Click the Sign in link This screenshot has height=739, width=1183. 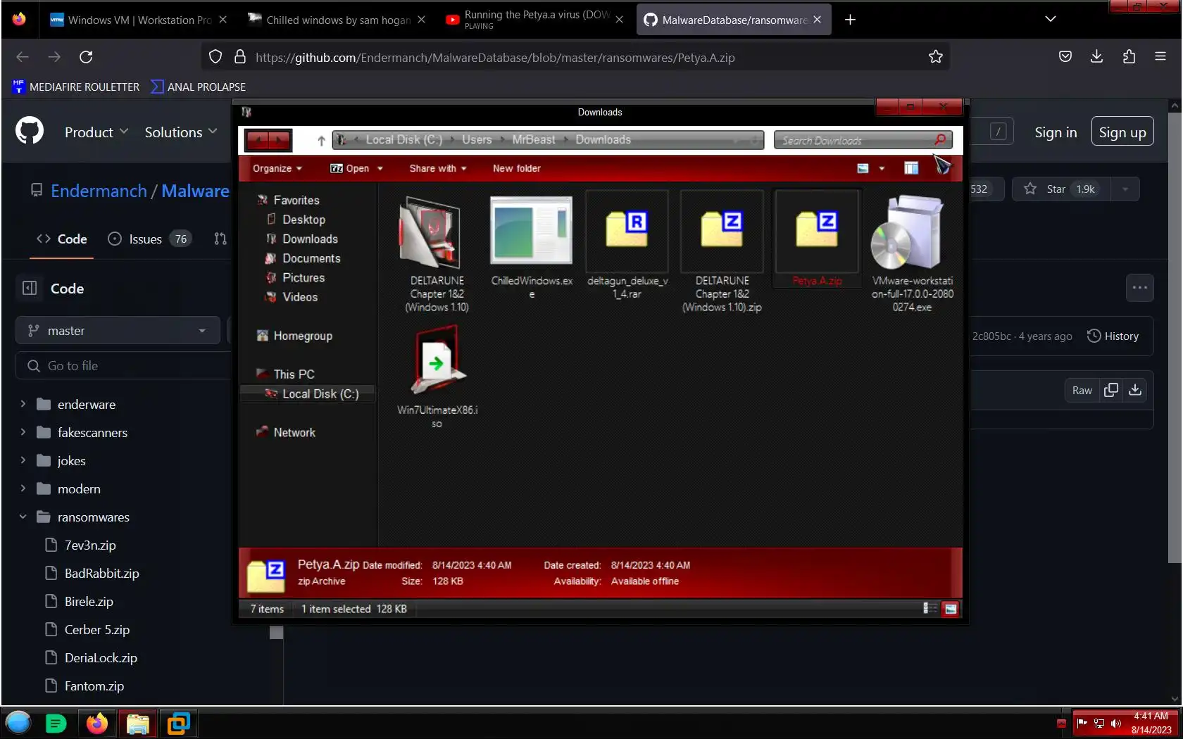(x=1056, y=132)
